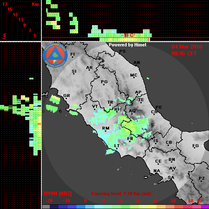Click the '65' value on the dBZ scale
This screenshot has width=209, height=209.
click(x=199, y=201)
